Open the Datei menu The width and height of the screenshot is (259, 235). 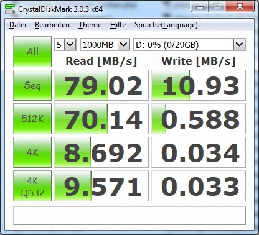[17, 25]
